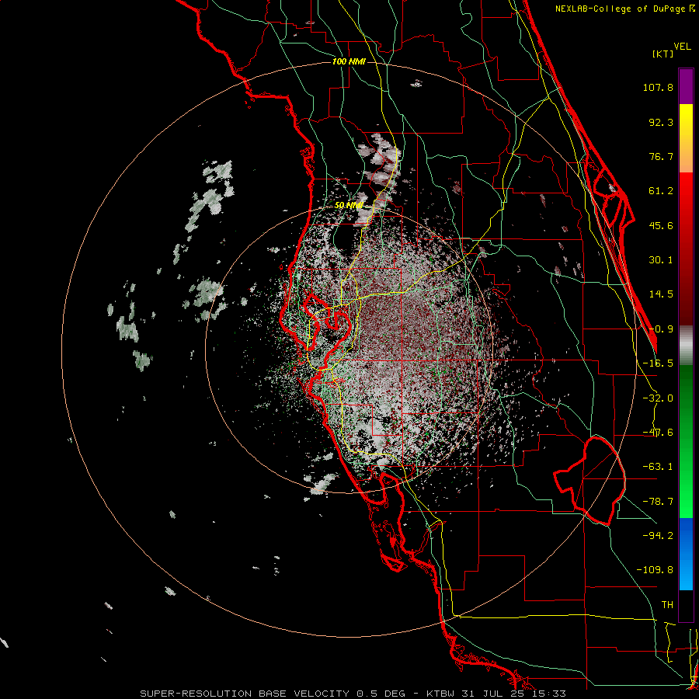Click the -78.7 velocity scale value
Screen dimensions: 699x699
[x=658, y=502]
